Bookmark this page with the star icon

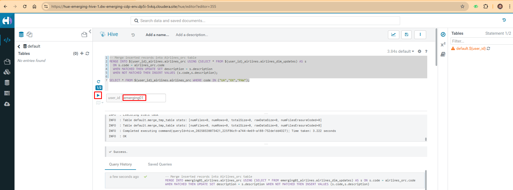click(462, 6)
